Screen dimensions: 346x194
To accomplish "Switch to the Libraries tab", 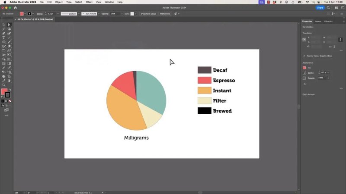I will [328, 21].
